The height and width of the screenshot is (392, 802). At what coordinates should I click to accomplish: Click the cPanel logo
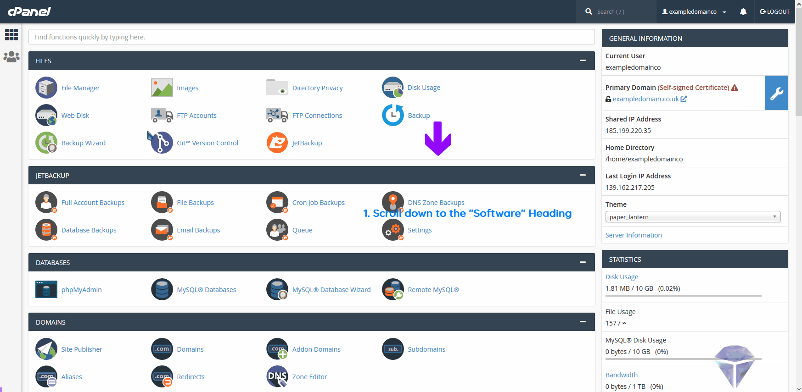point(29,11)
